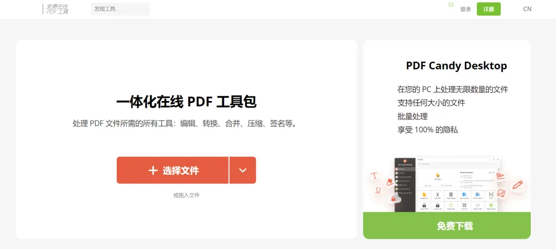This screenshot has height=249, width=556.
Task: Click the red lock icon in promo image
Action: pos(393,200)
